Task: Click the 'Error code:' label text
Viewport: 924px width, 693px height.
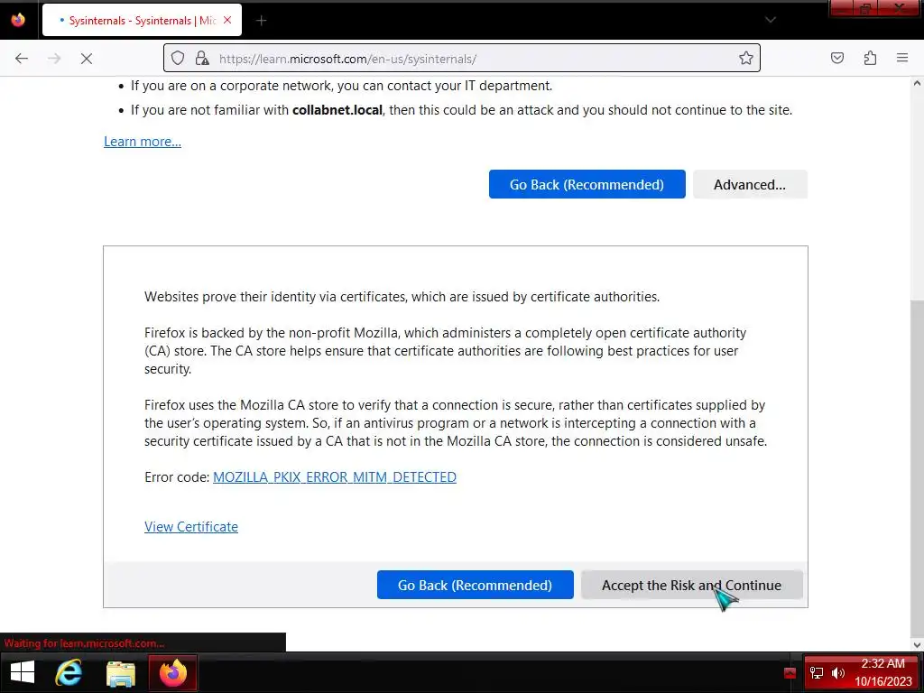Action: tap(177, 476)
